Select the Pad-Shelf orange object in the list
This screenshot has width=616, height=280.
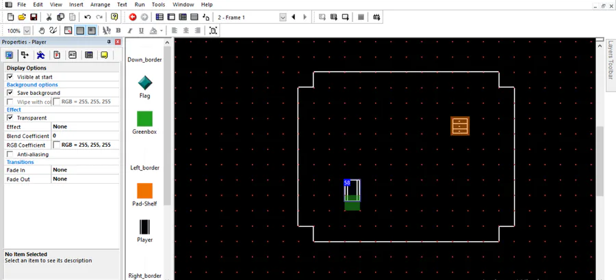[x=144, y=195]
